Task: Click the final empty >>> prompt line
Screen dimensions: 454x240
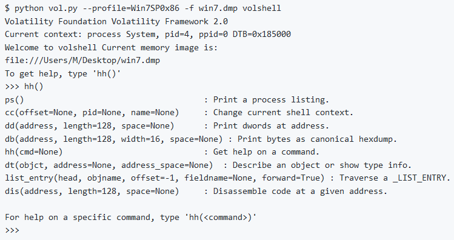Action: pyautogui.click(x=12, y=230)
